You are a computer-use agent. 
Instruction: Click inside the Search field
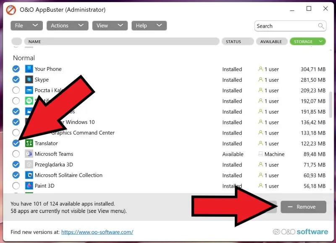[286, 26]
